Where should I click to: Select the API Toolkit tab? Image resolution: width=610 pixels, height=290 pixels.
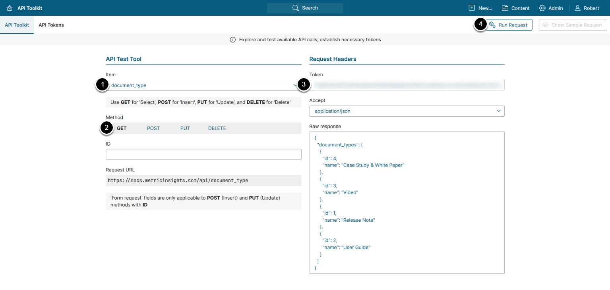[17, 25]
